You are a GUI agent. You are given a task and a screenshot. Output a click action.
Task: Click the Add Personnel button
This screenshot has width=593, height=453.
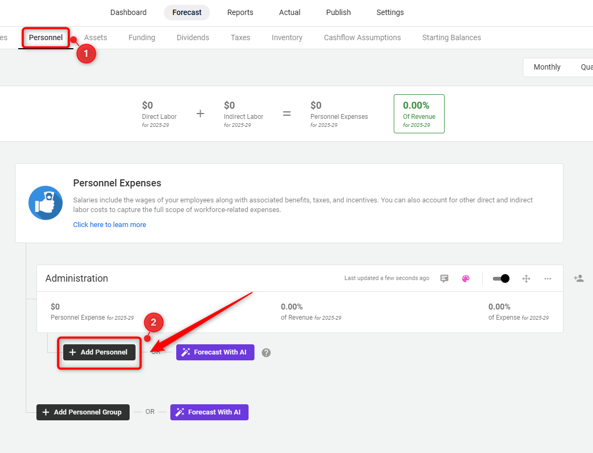(x=100, y=352)
